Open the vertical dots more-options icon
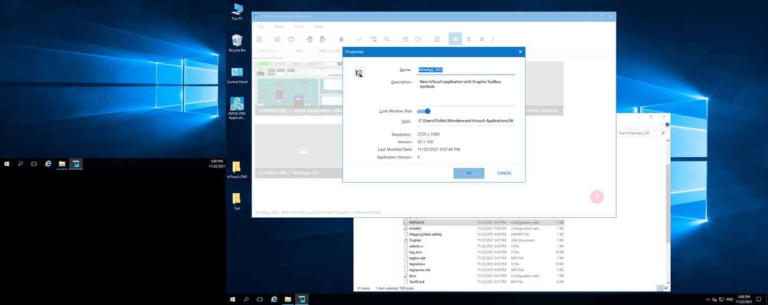The image size is (768, 305). tap(493, 39)
